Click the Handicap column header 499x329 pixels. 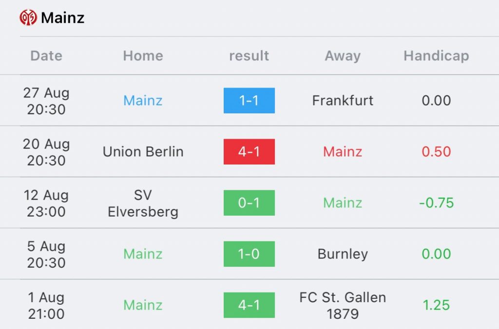436,56
